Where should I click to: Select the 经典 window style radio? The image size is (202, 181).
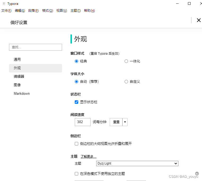tap(76, 61)
